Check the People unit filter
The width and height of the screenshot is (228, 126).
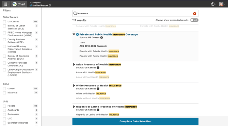(4, 106)
